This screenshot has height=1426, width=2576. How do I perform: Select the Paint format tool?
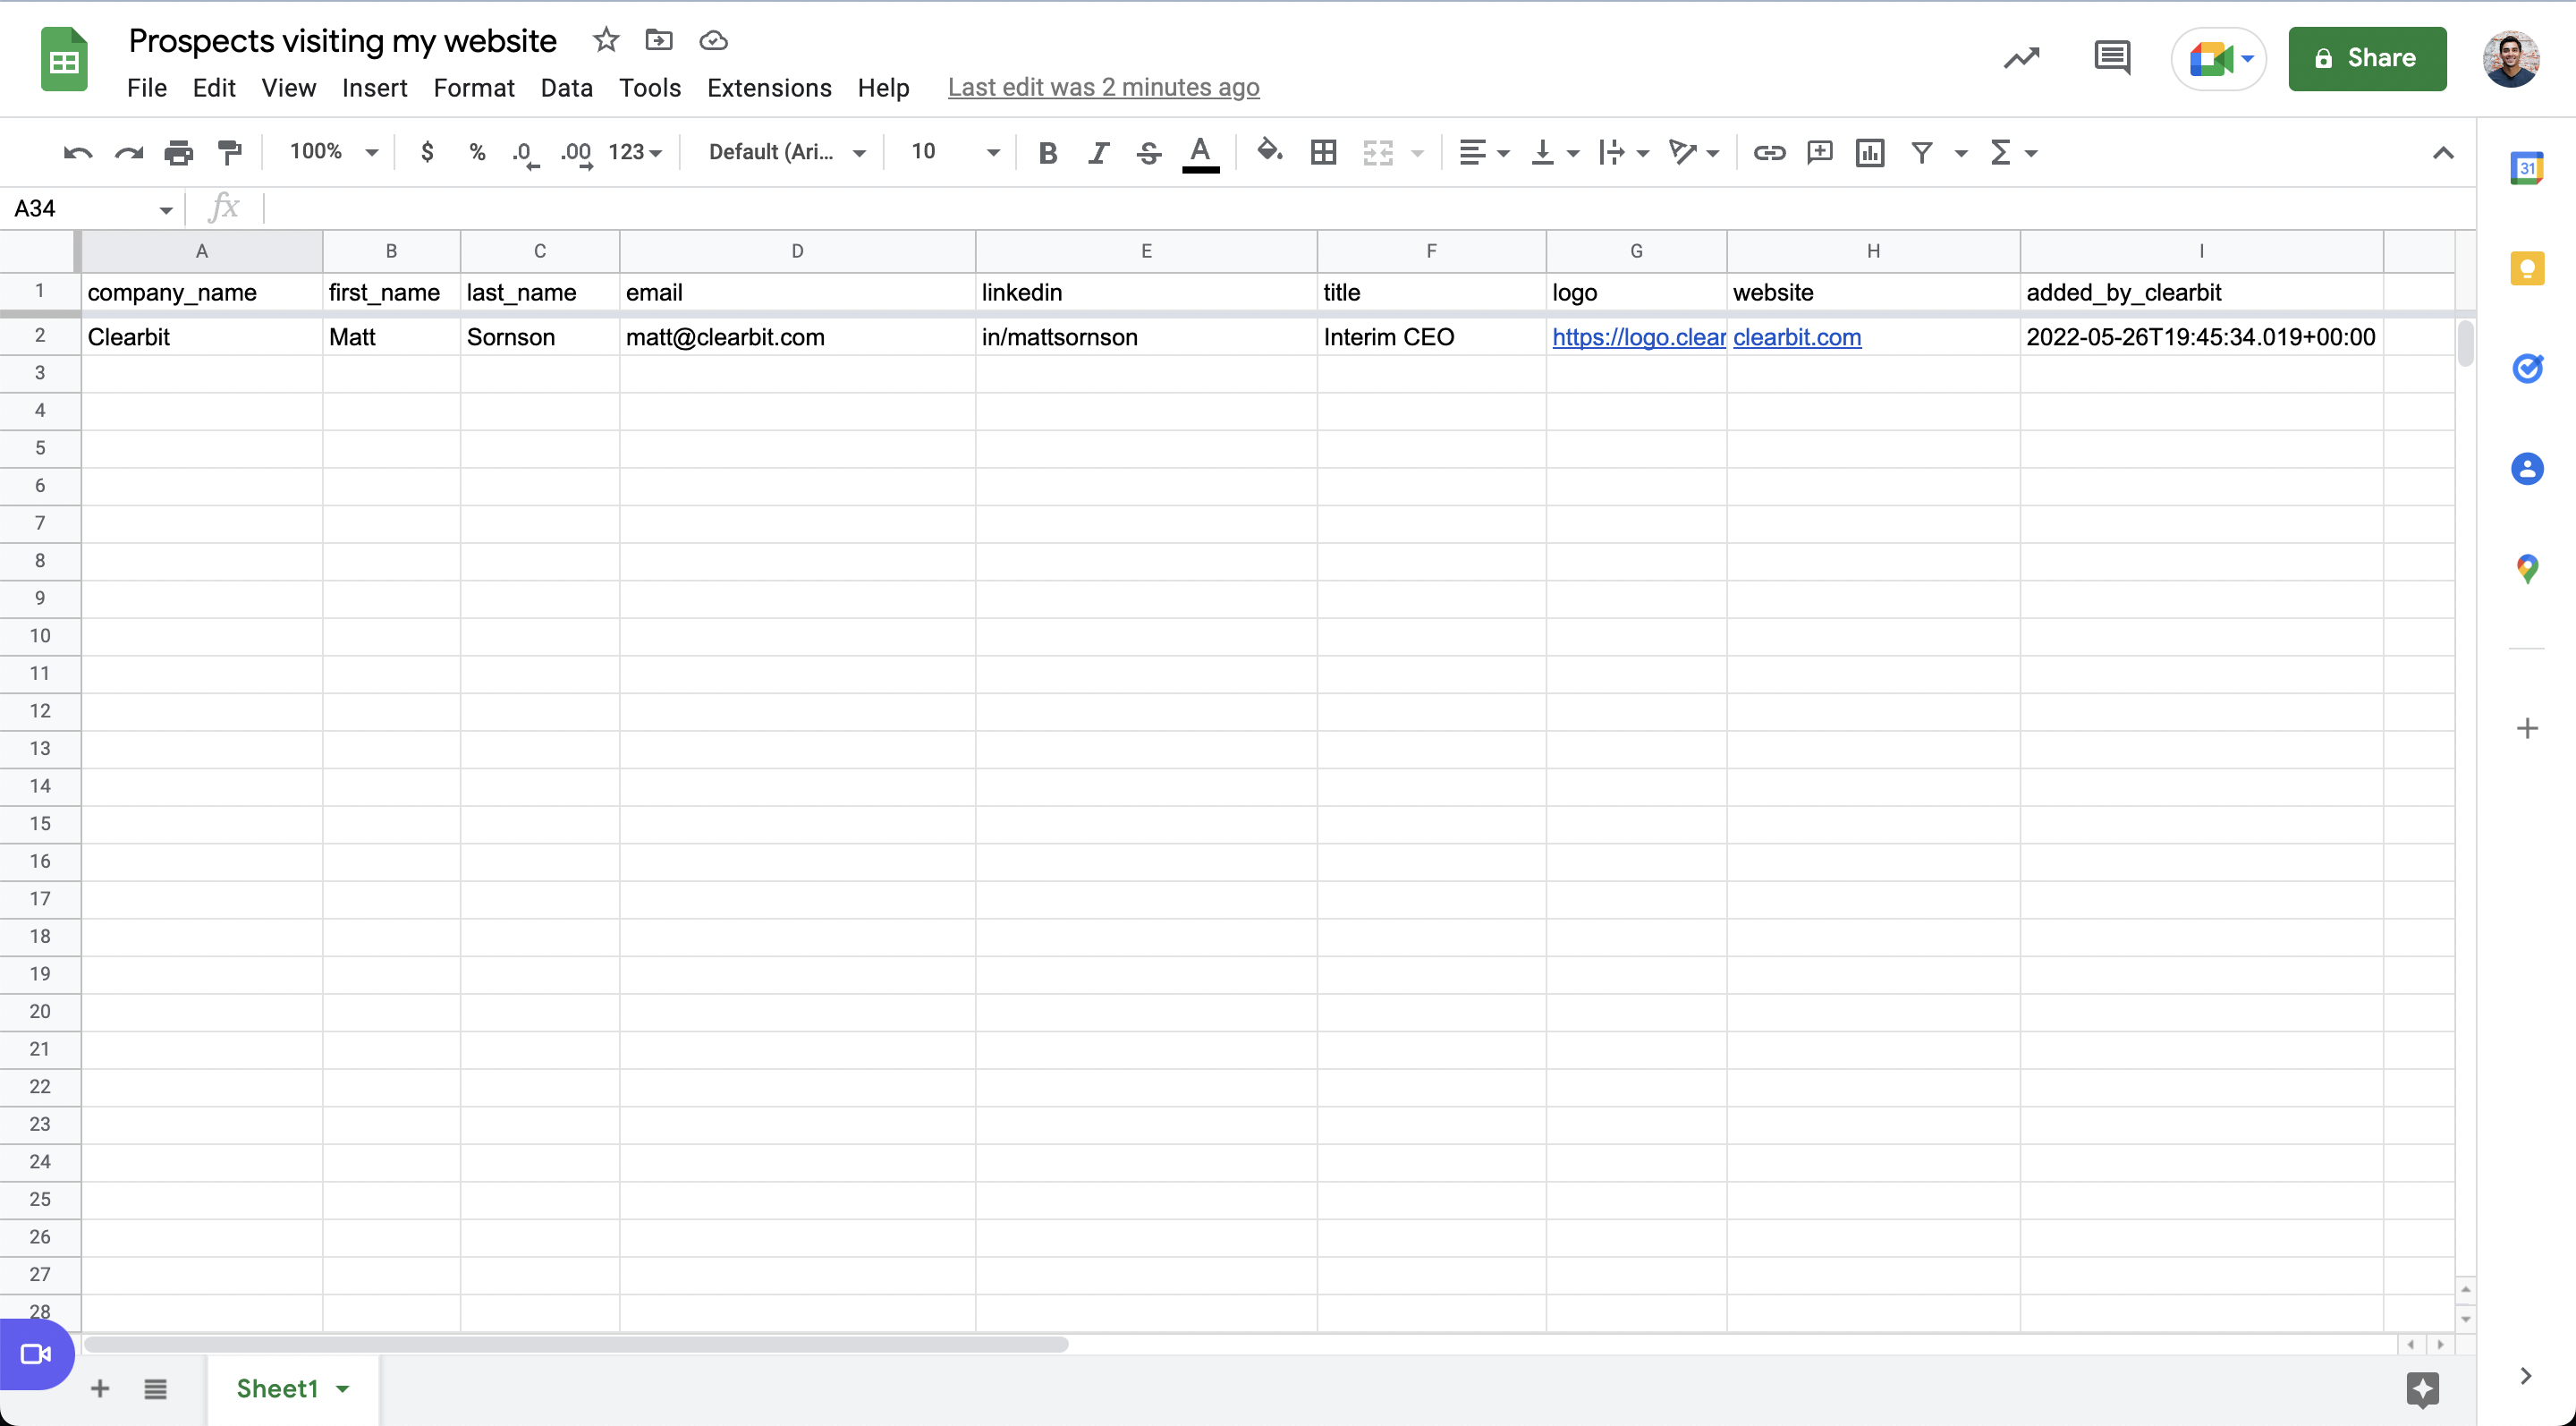(230, 153)
